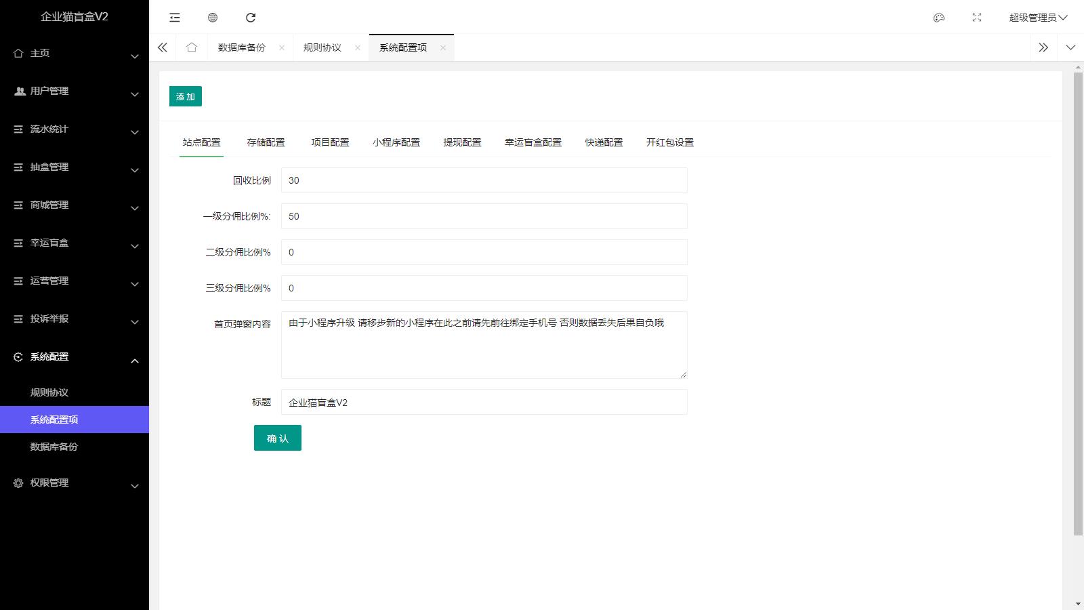Open the 超级管理员 user dropdown
Screen dimensions: 1084x610
1037,18
